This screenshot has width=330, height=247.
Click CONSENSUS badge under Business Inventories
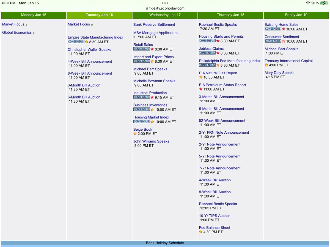142,109
